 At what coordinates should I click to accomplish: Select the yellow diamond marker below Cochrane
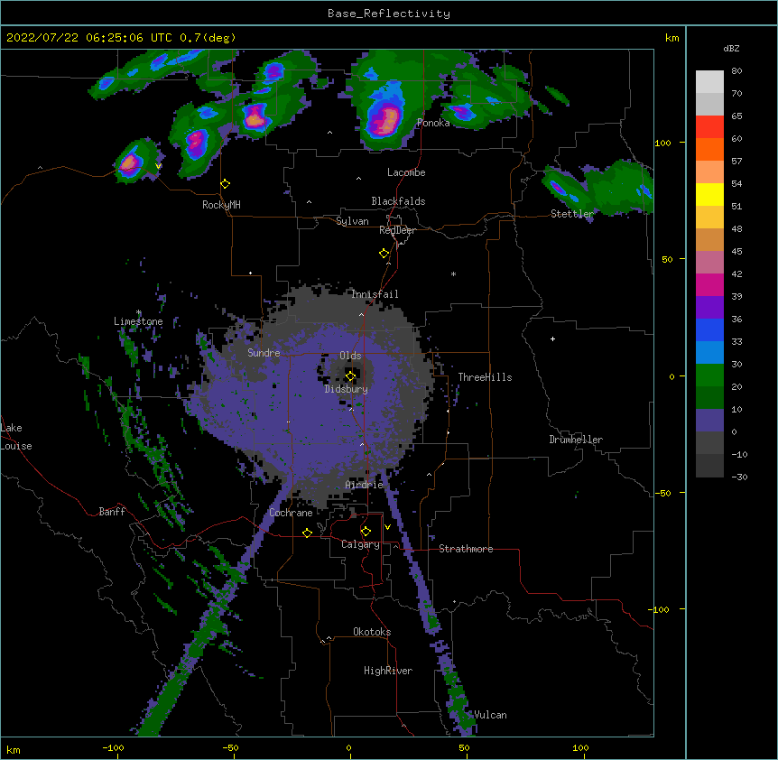(307, 533)
